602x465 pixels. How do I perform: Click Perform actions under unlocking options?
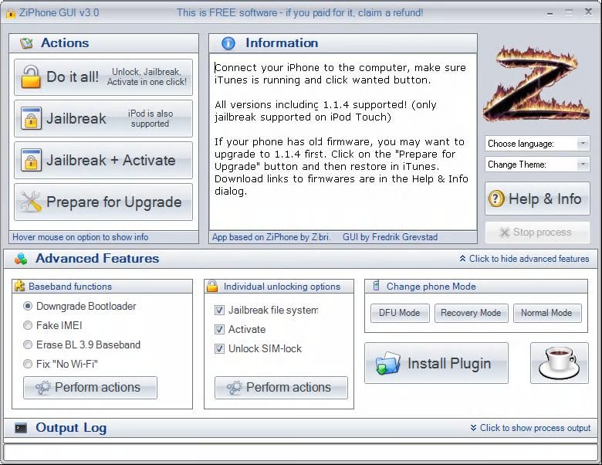282,388
